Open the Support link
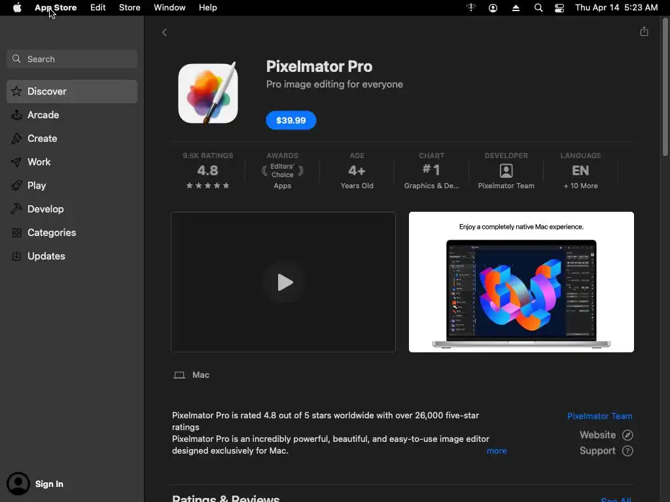The width and height of the screenshot is (670, 502). coord(597,451)
